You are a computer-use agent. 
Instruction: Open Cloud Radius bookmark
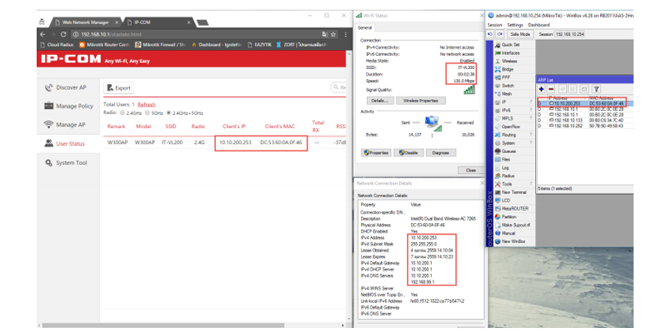(57, 45)
